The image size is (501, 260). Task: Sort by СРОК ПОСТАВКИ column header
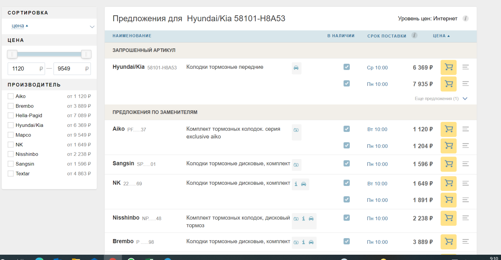pyautogui.click(x=387, y=36)
